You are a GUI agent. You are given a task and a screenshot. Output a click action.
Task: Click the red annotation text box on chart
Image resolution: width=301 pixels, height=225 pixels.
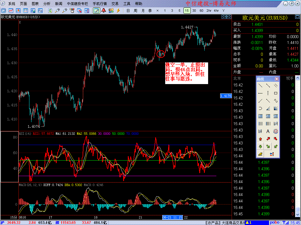pyautogui.click(x=187, y=73)
